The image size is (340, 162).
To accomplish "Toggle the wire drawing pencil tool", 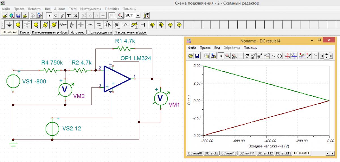I will click(x=62, y=15).
